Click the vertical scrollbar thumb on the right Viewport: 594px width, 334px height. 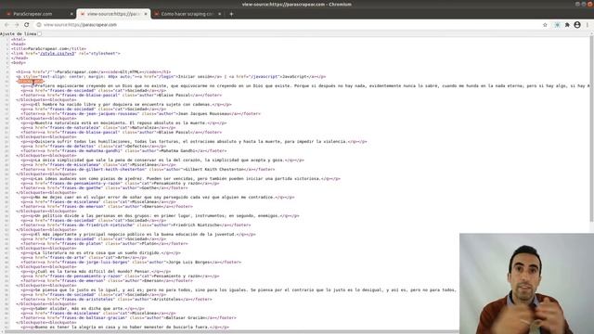pos(592,129)
